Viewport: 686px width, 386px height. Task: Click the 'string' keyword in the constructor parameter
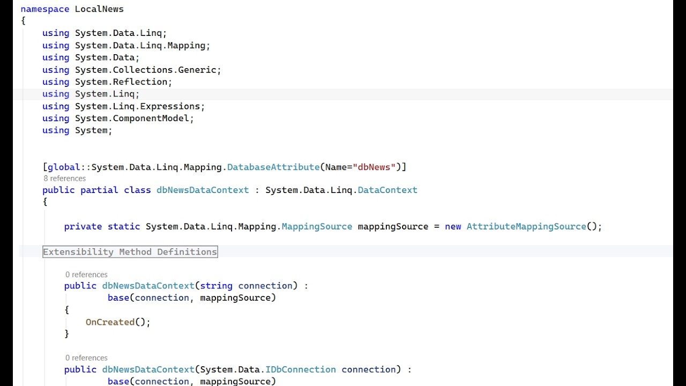217,286
